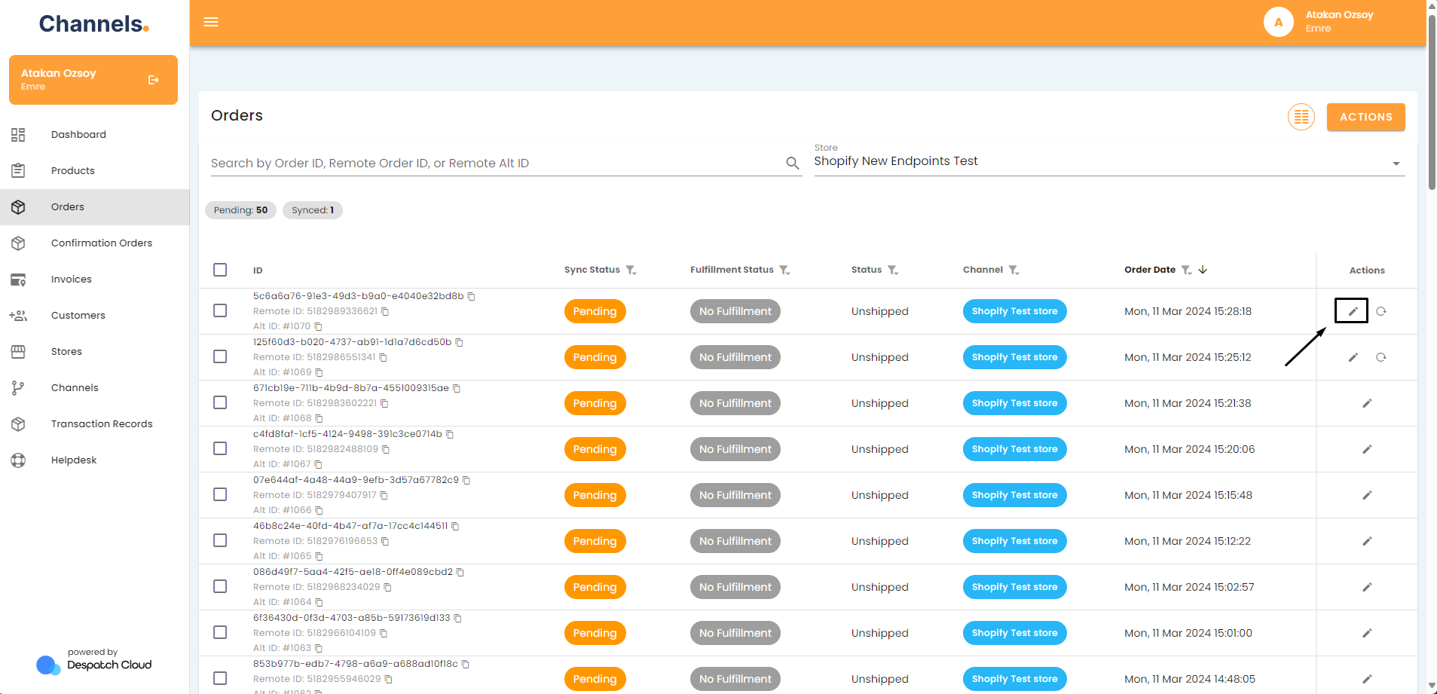Click the ACTIONS button
The height and width of the screenshot is (694, 1437).
coord(1365,117)
